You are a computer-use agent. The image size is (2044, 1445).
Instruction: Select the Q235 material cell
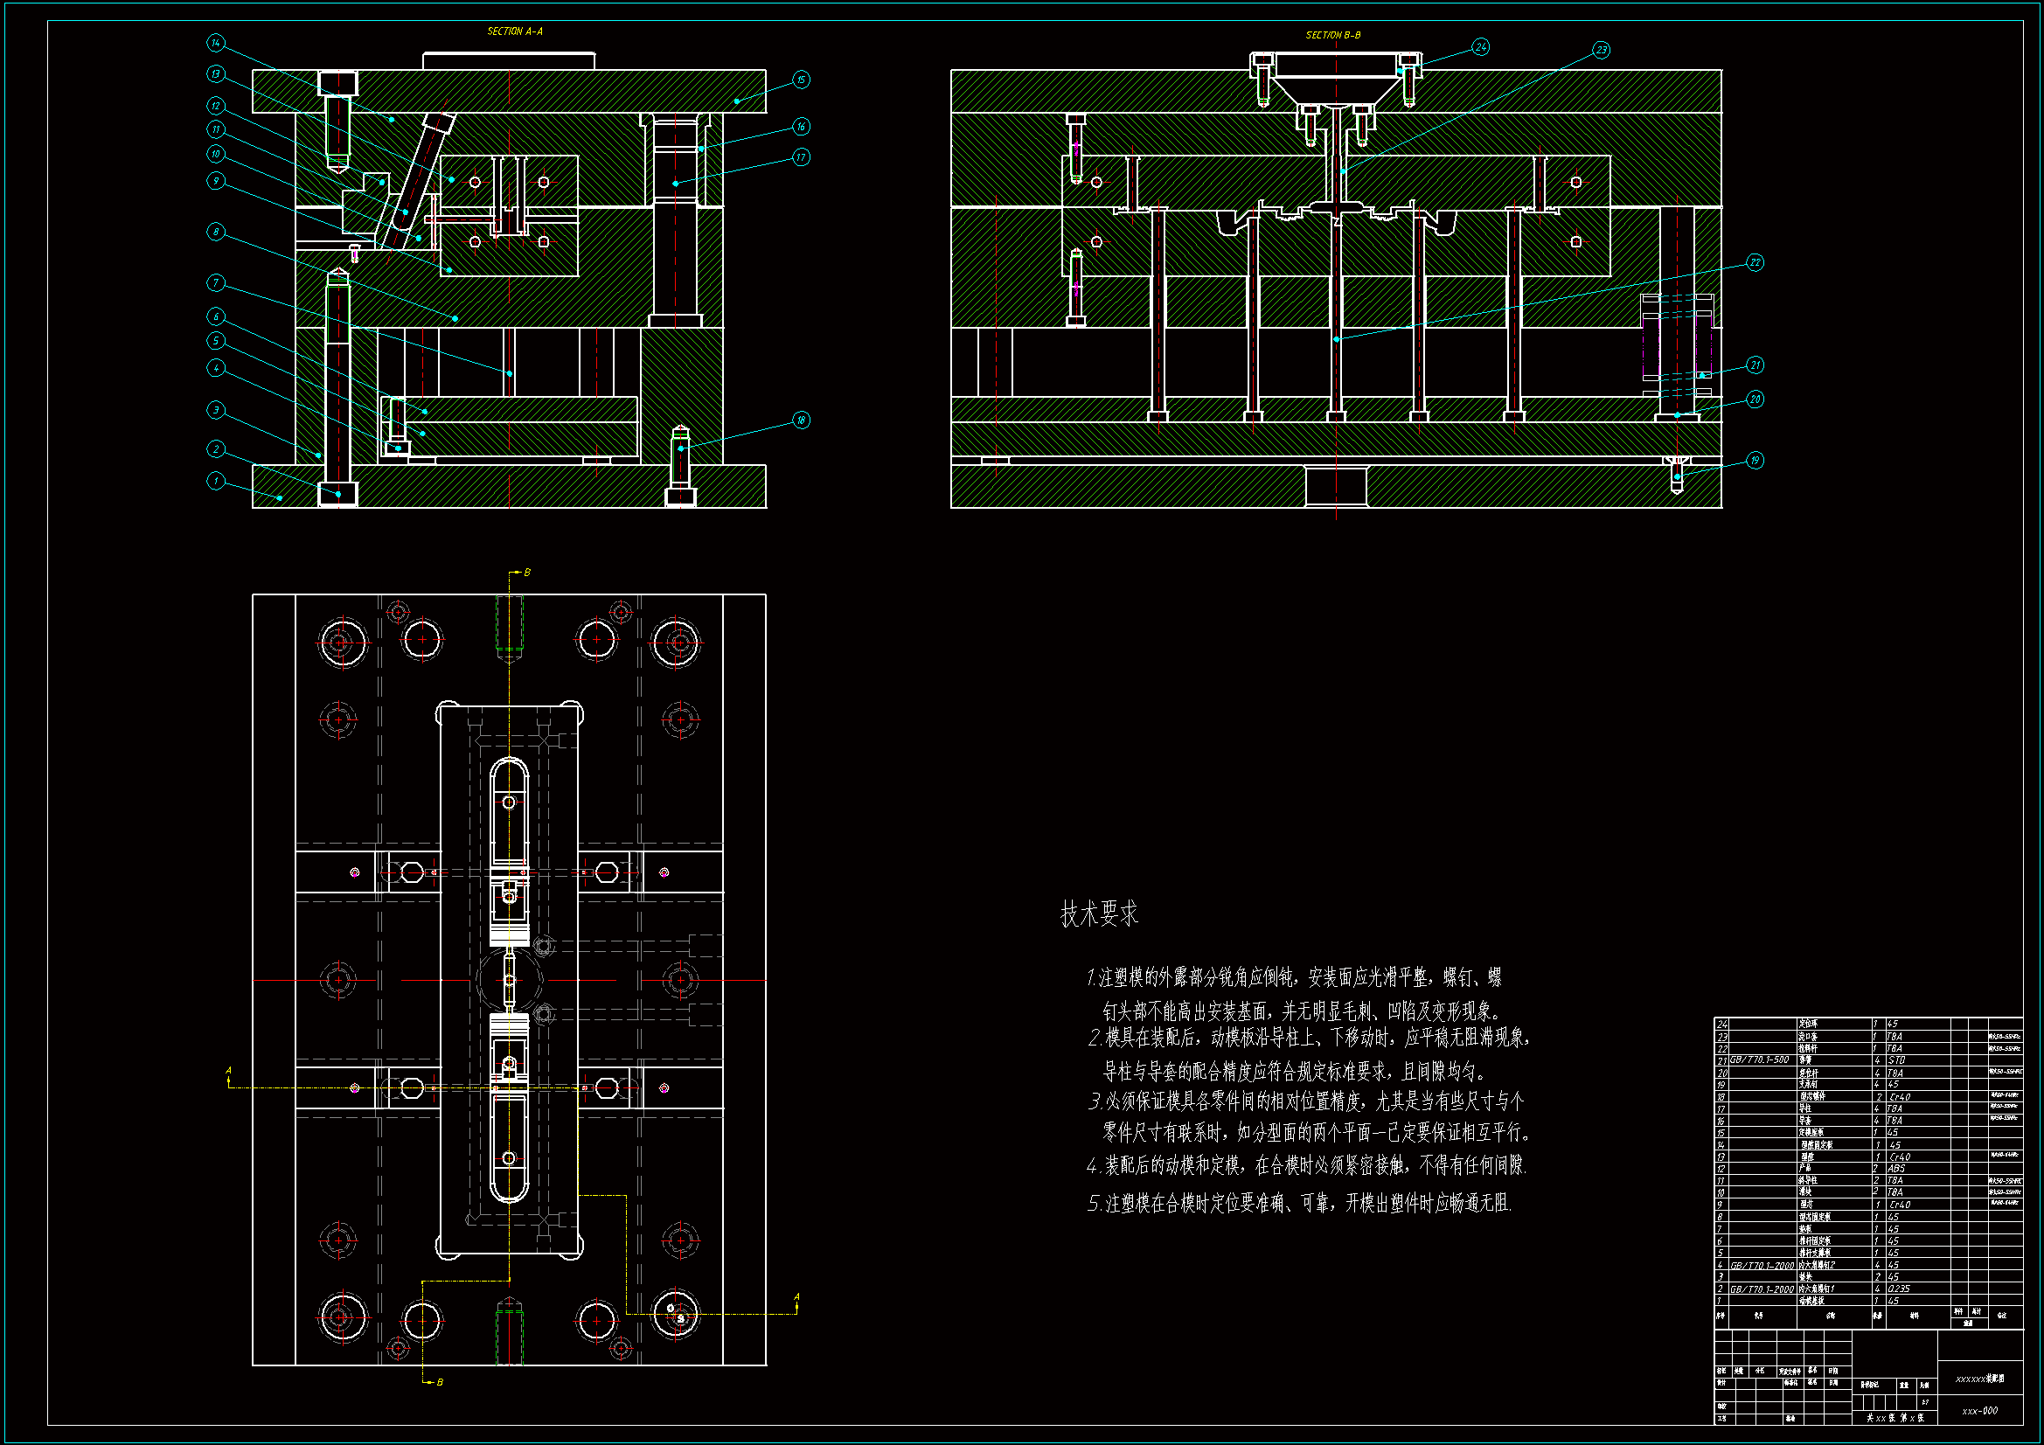pos(1898,1289)
